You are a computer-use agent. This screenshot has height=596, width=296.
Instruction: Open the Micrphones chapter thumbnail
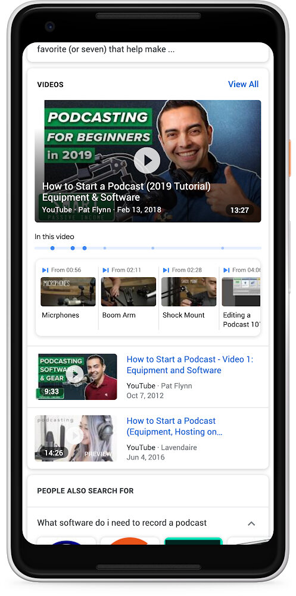(x=68, y=291)
